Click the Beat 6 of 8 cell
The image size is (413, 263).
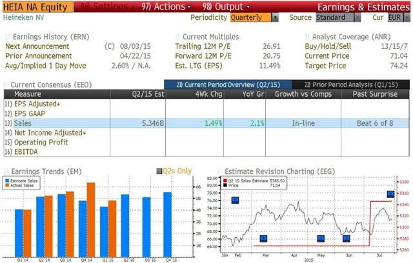375,123
